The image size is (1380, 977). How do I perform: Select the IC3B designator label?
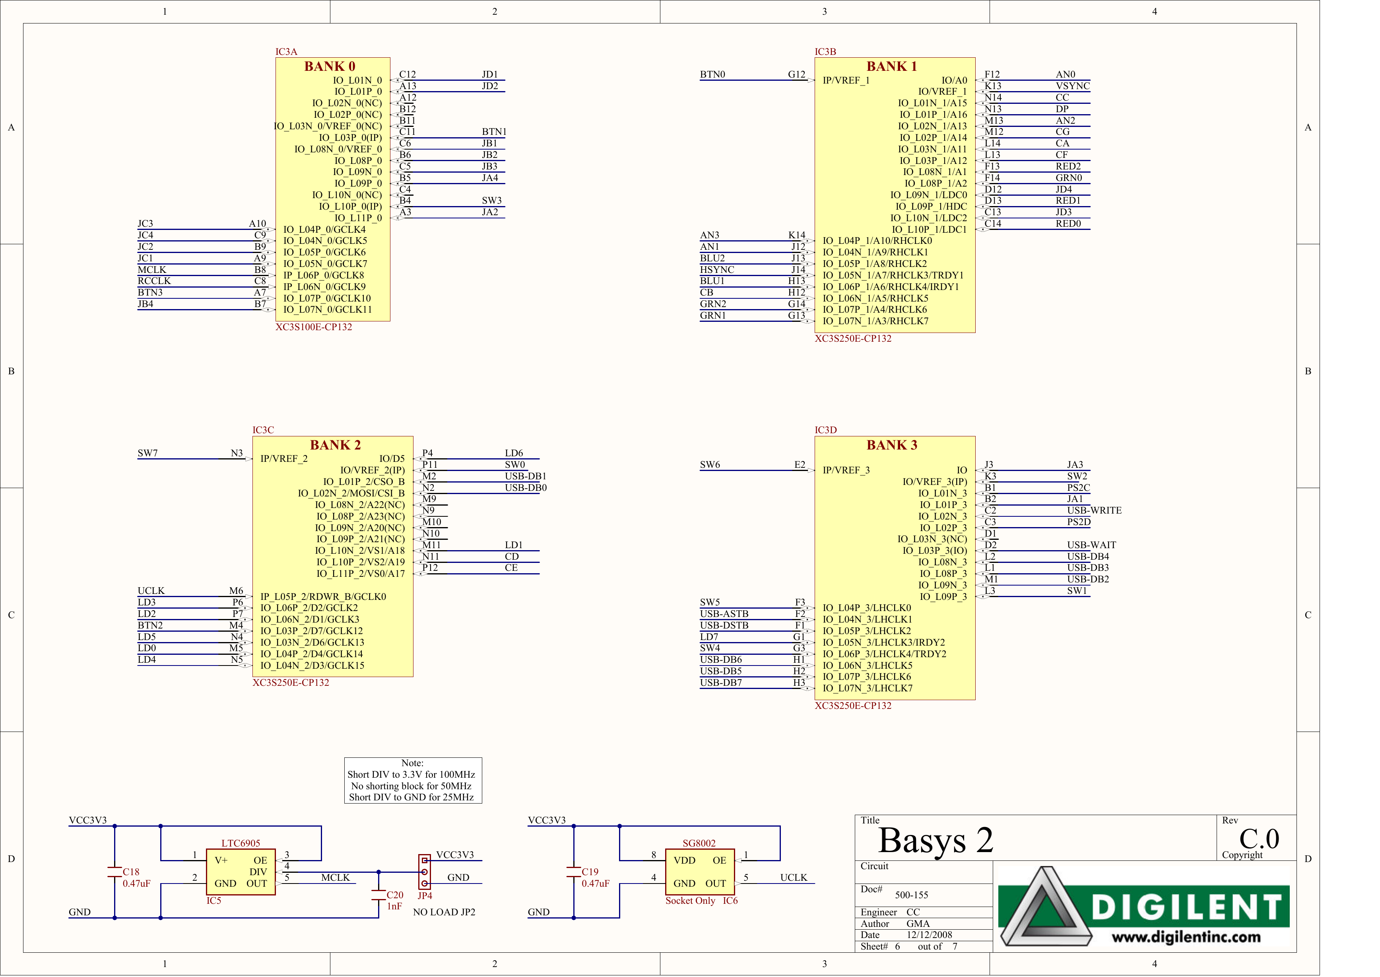pos(826,52)
